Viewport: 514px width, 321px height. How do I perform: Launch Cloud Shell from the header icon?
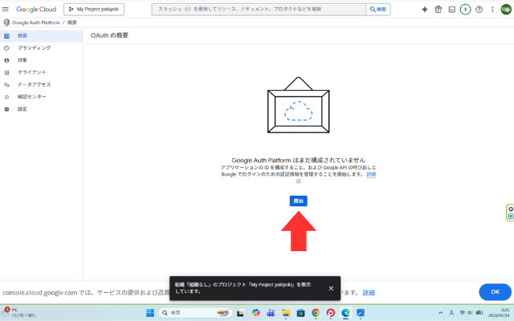point(451,10)
